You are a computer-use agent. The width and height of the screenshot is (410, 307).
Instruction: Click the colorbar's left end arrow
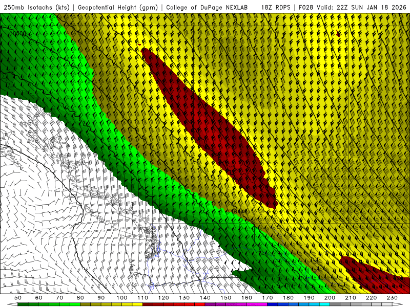pos(12,304)
